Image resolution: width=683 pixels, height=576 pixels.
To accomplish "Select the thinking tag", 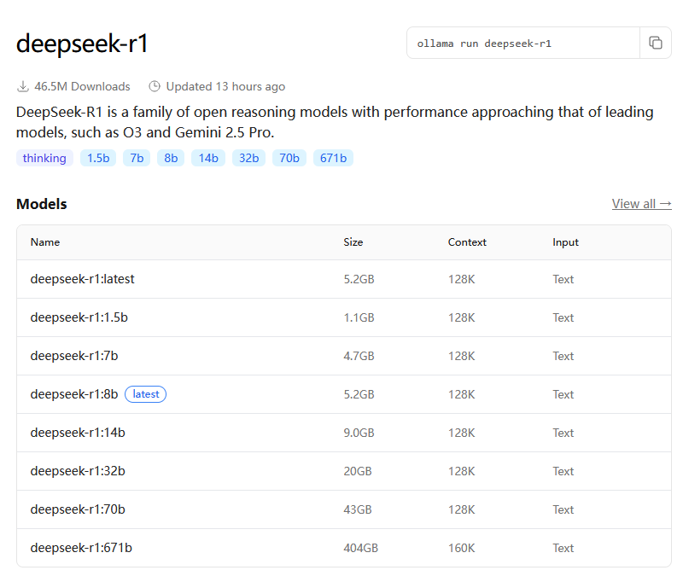I will coord(44,158).
